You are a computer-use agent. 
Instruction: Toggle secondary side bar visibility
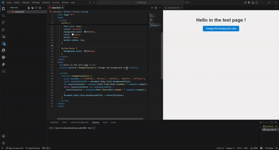pyautogui.click(x=257, y=2)
